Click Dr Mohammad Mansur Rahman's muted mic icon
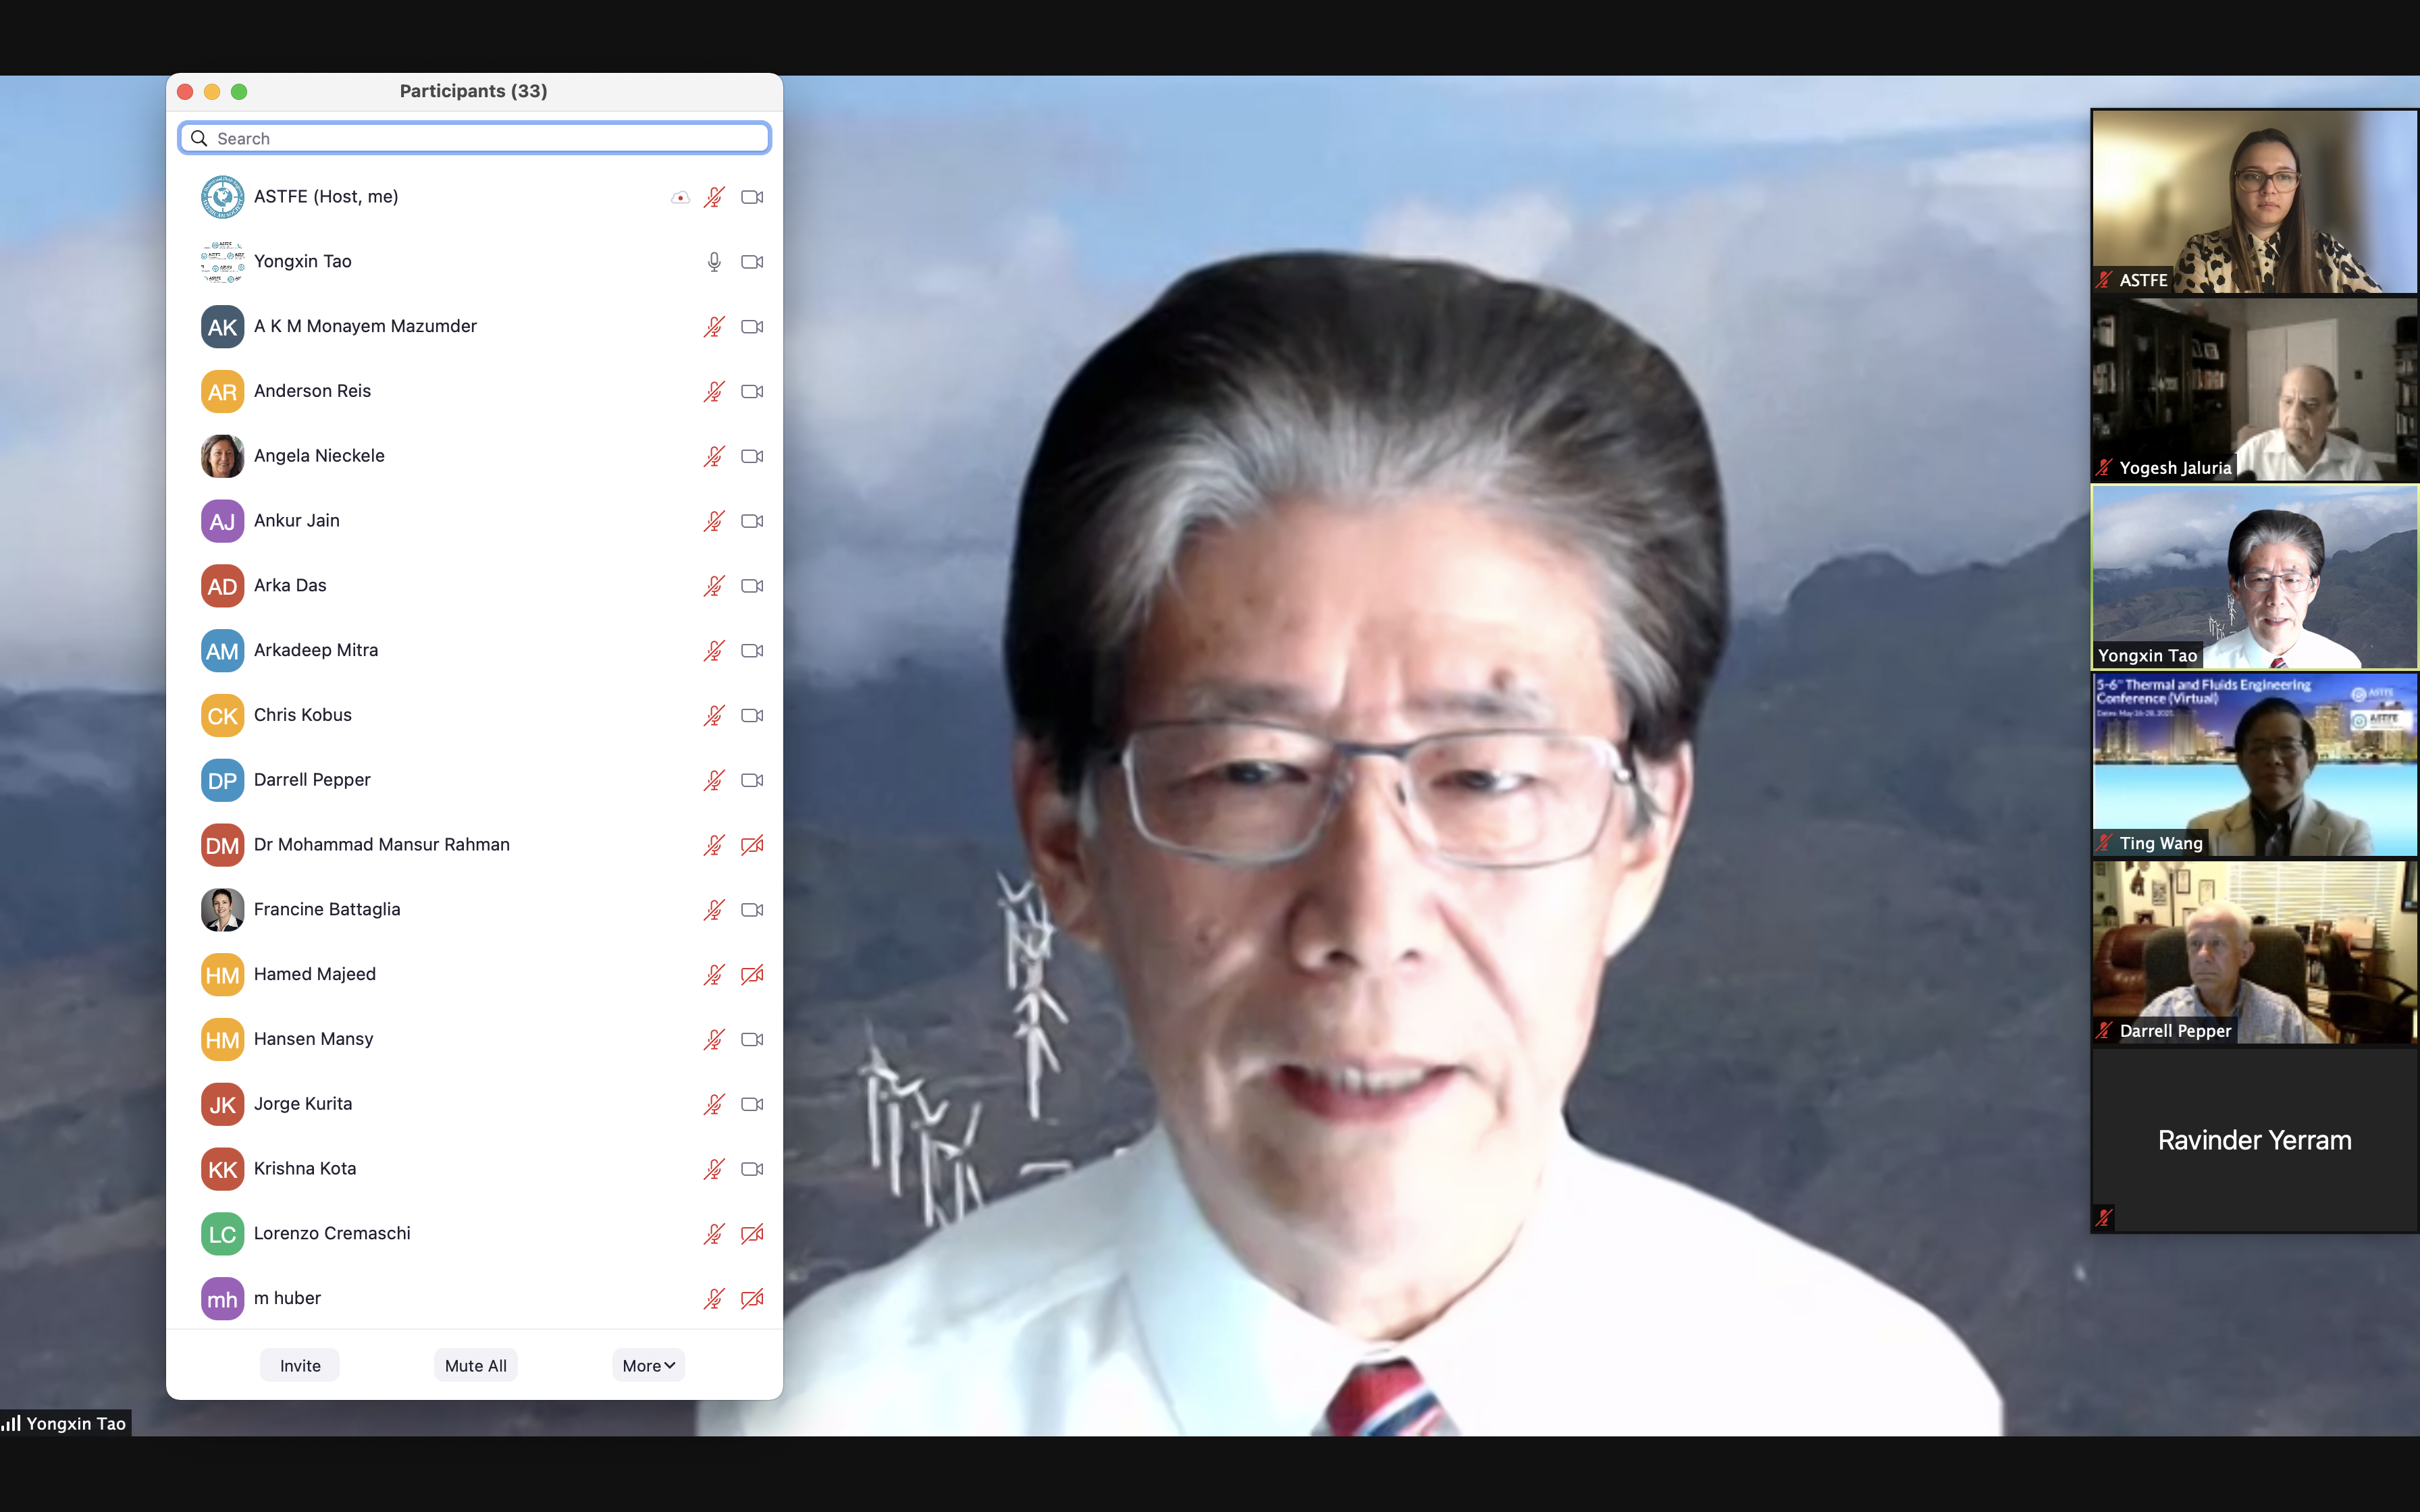Viewport: 2420px width, 1512px height. (x=714, y=845)
